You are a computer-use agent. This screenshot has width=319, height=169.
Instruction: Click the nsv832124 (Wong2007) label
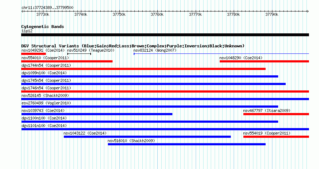coord(155,50)
